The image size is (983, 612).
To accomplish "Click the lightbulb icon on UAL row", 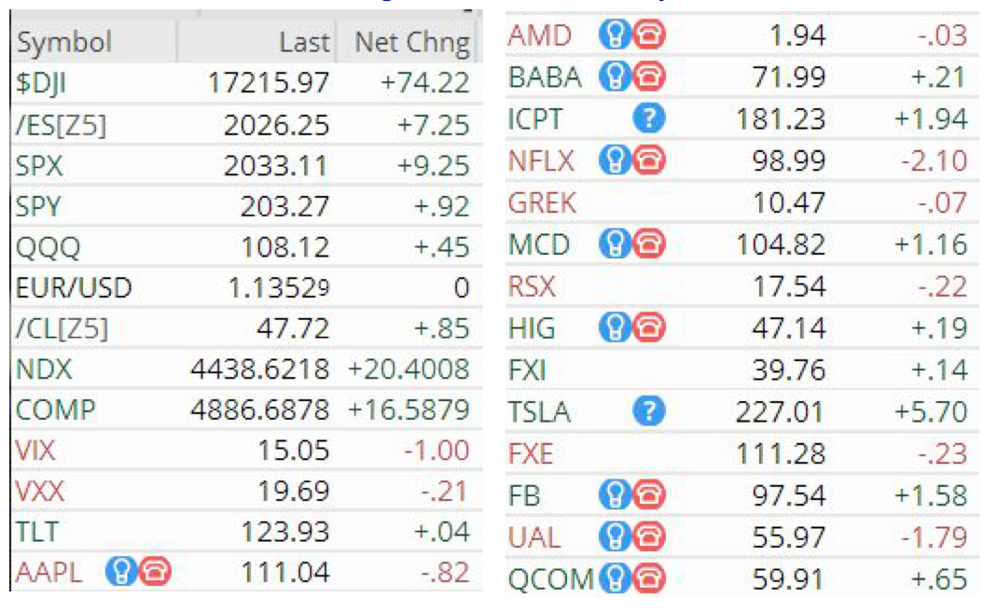I will (615, 536).
